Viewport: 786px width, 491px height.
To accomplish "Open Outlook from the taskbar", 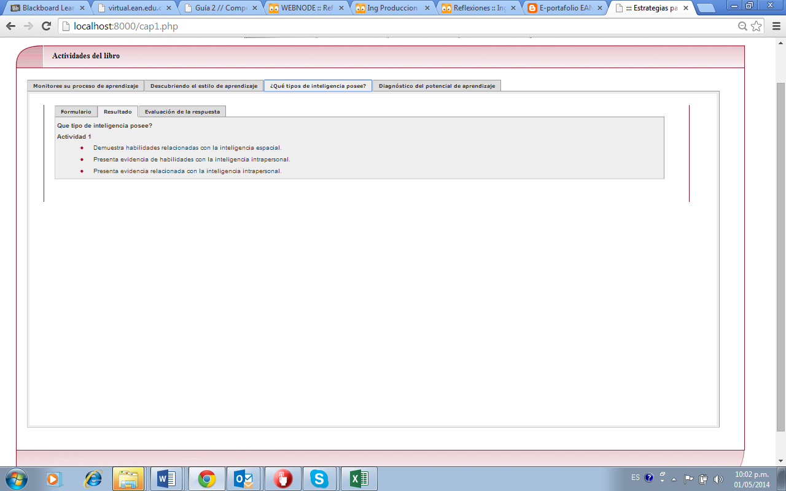I will coord(244,478).
